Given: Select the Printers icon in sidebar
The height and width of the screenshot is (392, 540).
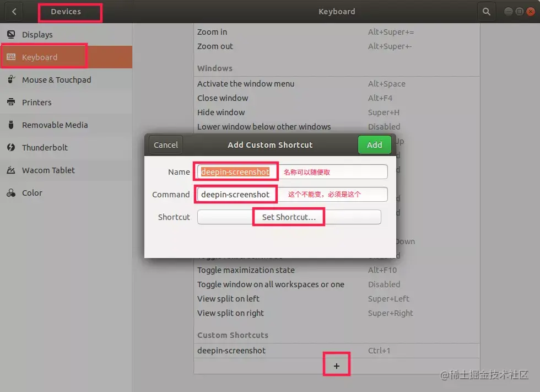Looking at the screenshot, I should click(11, 103).
